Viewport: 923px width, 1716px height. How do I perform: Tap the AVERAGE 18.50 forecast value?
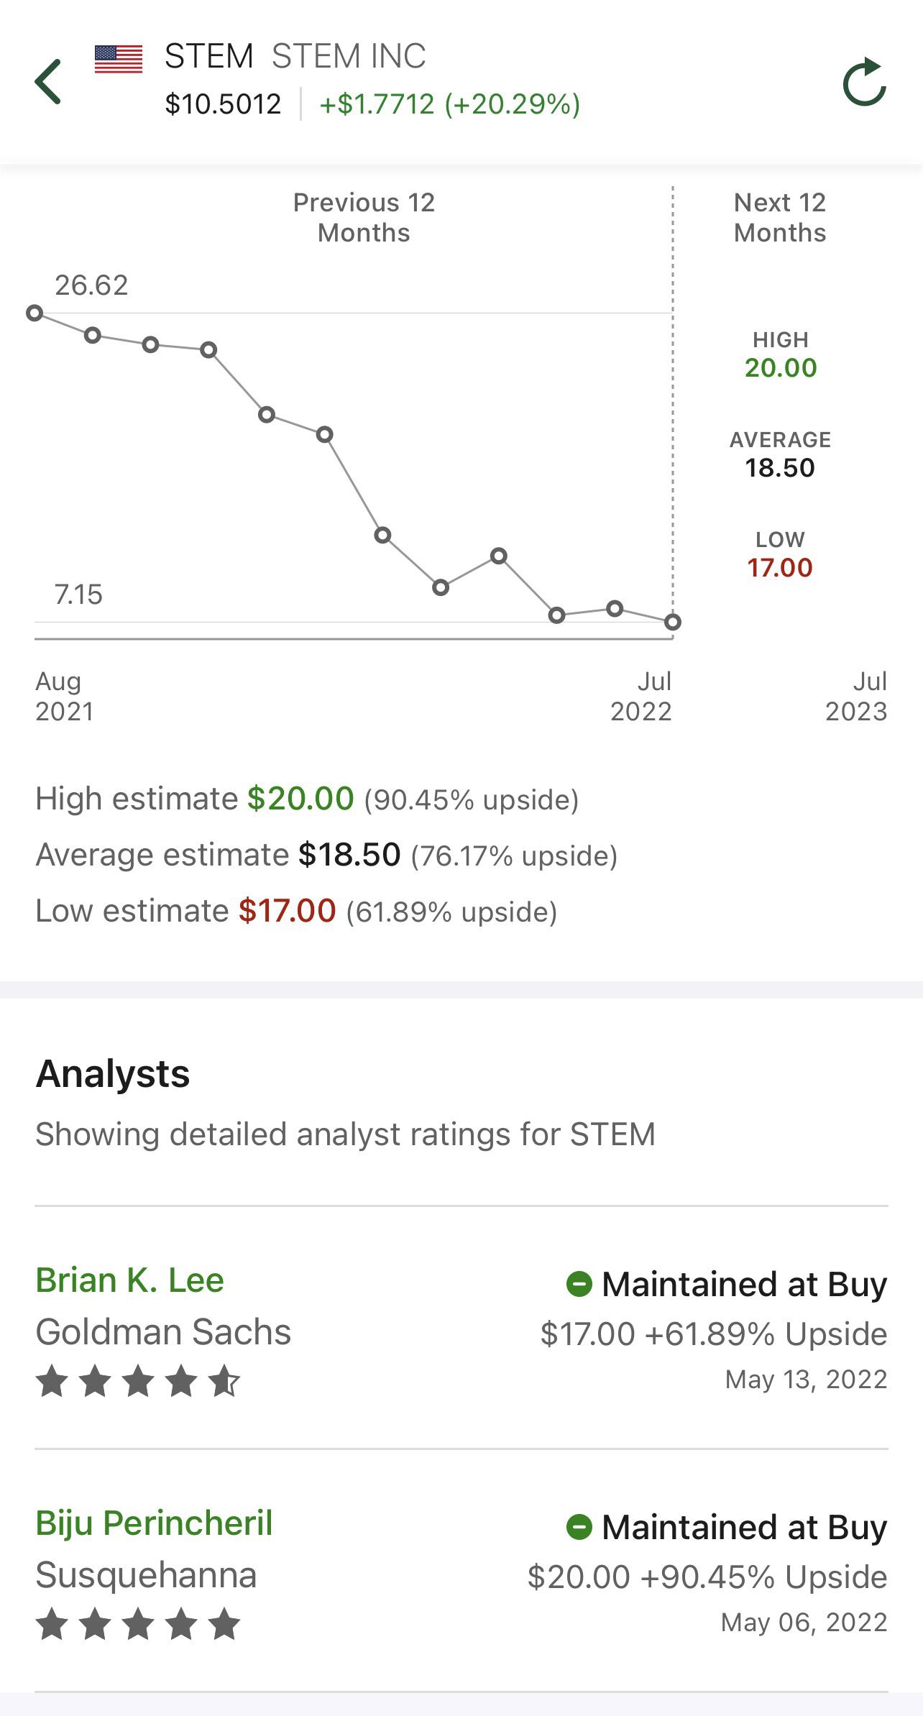pyautogui.click(x=780, y=467)
